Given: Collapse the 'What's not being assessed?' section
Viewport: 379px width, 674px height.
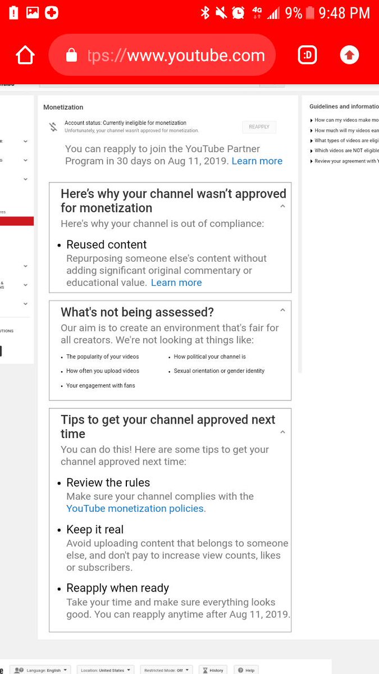Looking at the screenshot, I should click(x=282, y=310).
